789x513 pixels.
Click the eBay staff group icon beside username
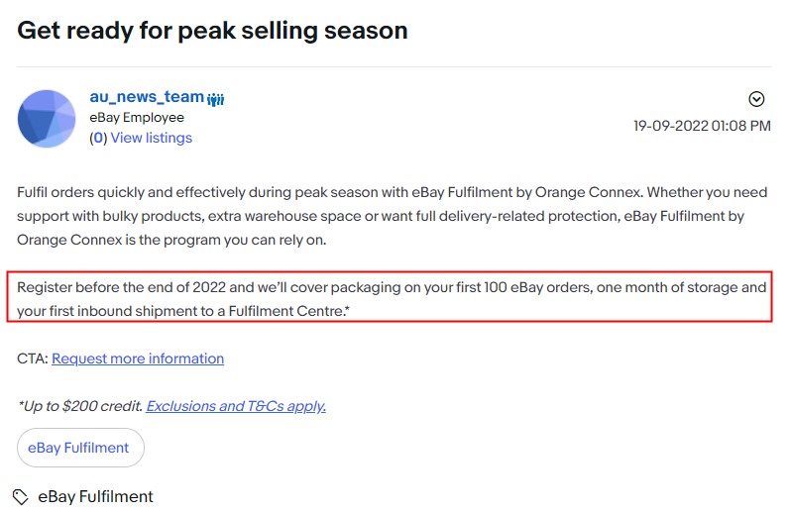tap(216, 99)
